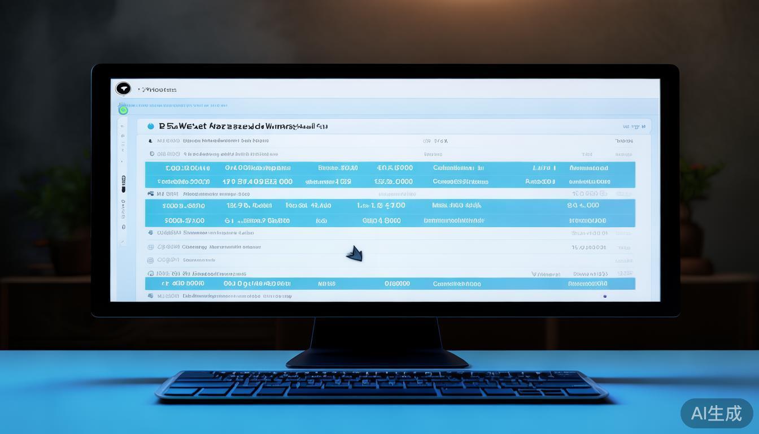Viewport: 759px width, 434px height.
Task: Tick the square box on the row beginning "C8"
Action: tap(150, 247)
